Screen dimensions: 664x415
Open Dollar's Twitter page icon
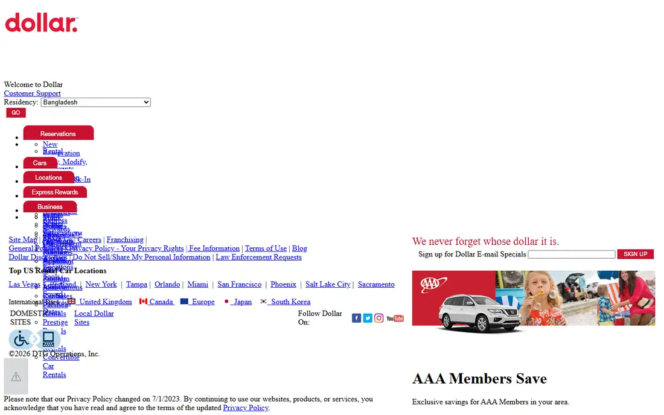pyautogui.click(x=368, y=318)
